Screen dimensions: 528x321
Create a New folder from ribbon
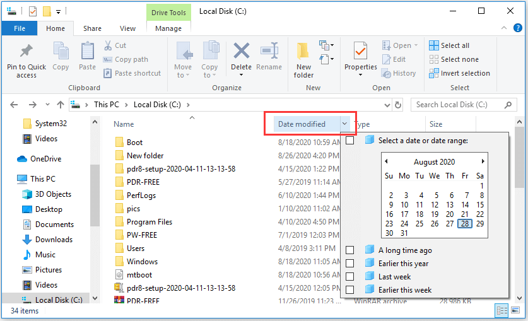click(303, 60)
